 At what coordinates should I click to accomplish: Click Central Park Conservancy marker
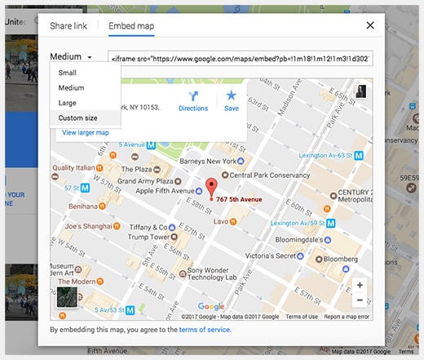[225, 175]
